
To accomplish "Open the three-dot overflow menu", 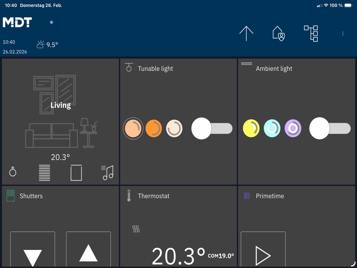I will 343,33.
